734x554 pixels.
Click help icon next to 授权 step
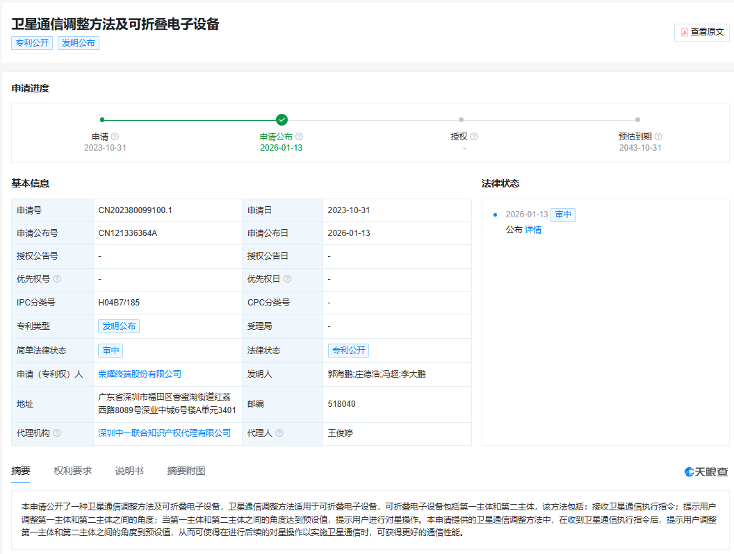474,137
